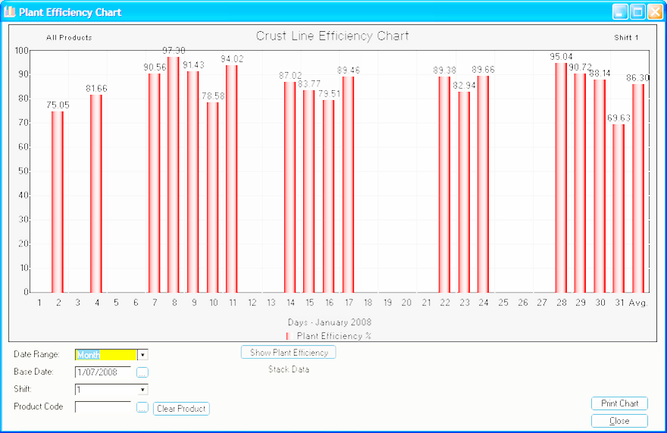Minimize the Plant Efficiency Chart window
This screenshot has width=667, height=433.
[620, 12]
